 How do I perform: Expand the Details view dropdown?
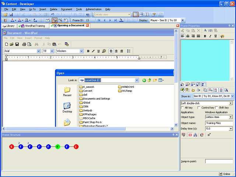coord(129,15)
